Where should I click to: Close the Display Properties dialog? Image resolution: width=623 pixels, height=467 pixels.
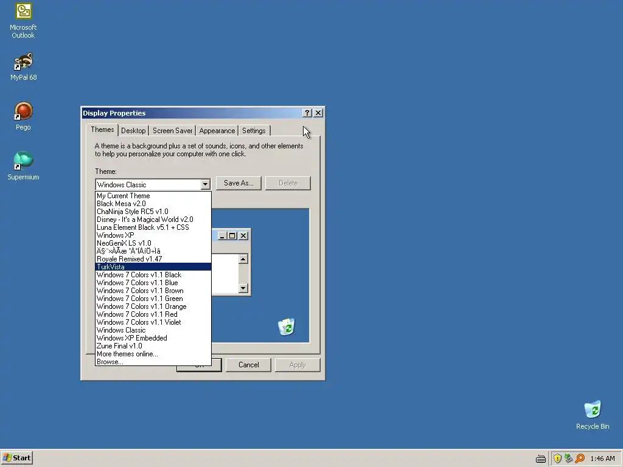[x=318, y=112]
